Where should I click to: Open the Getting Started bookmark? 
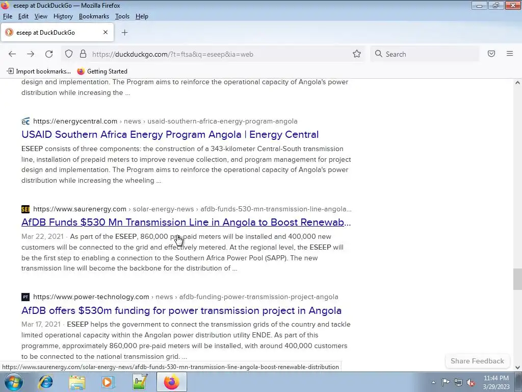pyautogui.click(x=102, y=71)
